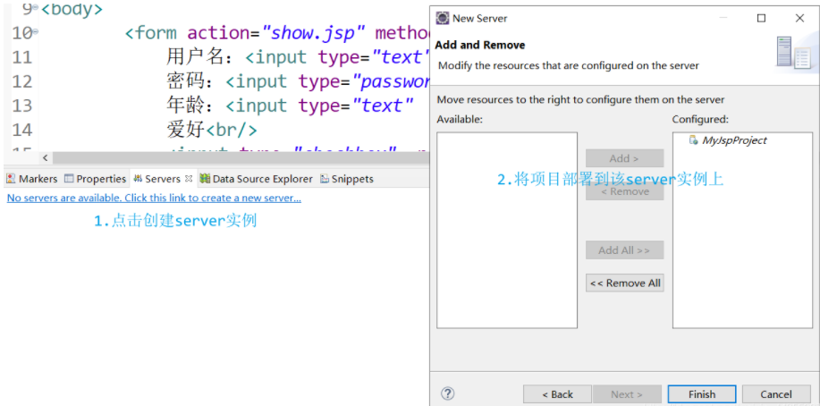Image resolution: width=820 pixels, height=406 pixels.
Task: Click the Markers tab icon
Action: point(11,179)
